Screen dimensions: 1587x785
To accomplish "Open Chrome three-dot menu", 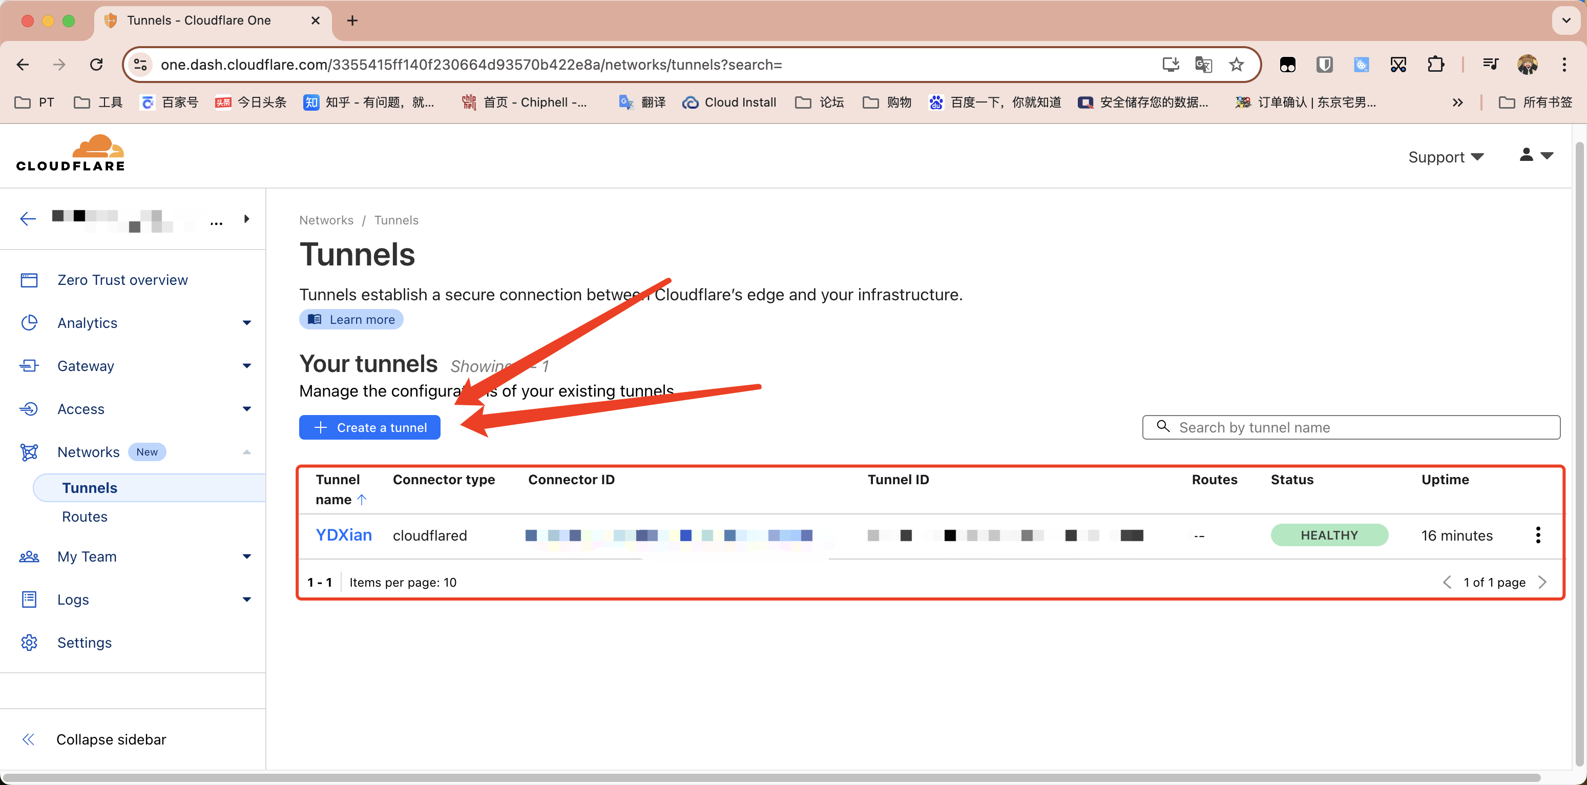I will (1564, 65).
